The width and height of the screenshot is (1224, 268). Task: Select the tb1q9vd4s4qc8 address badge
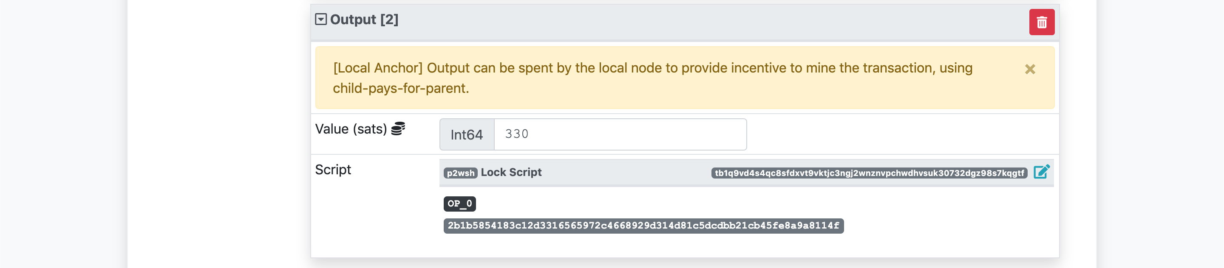click(x=869, y=173)
